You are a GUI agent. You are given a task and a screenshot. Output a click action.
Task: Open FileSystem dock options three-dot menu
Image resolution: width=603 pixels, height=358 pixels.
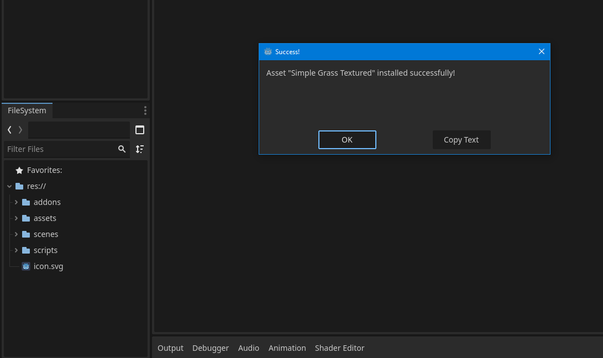pos(145,110)
